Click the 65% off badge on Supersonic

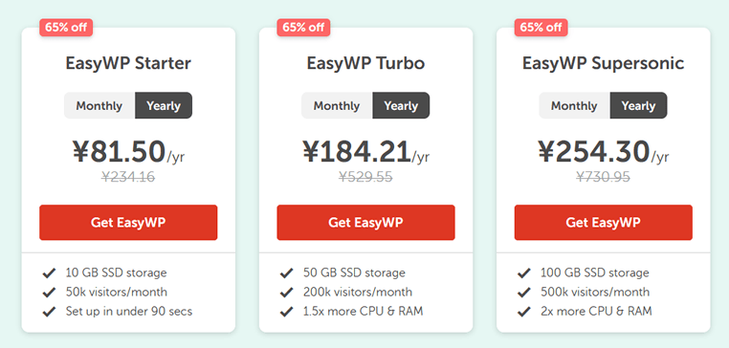pos(541,27)
